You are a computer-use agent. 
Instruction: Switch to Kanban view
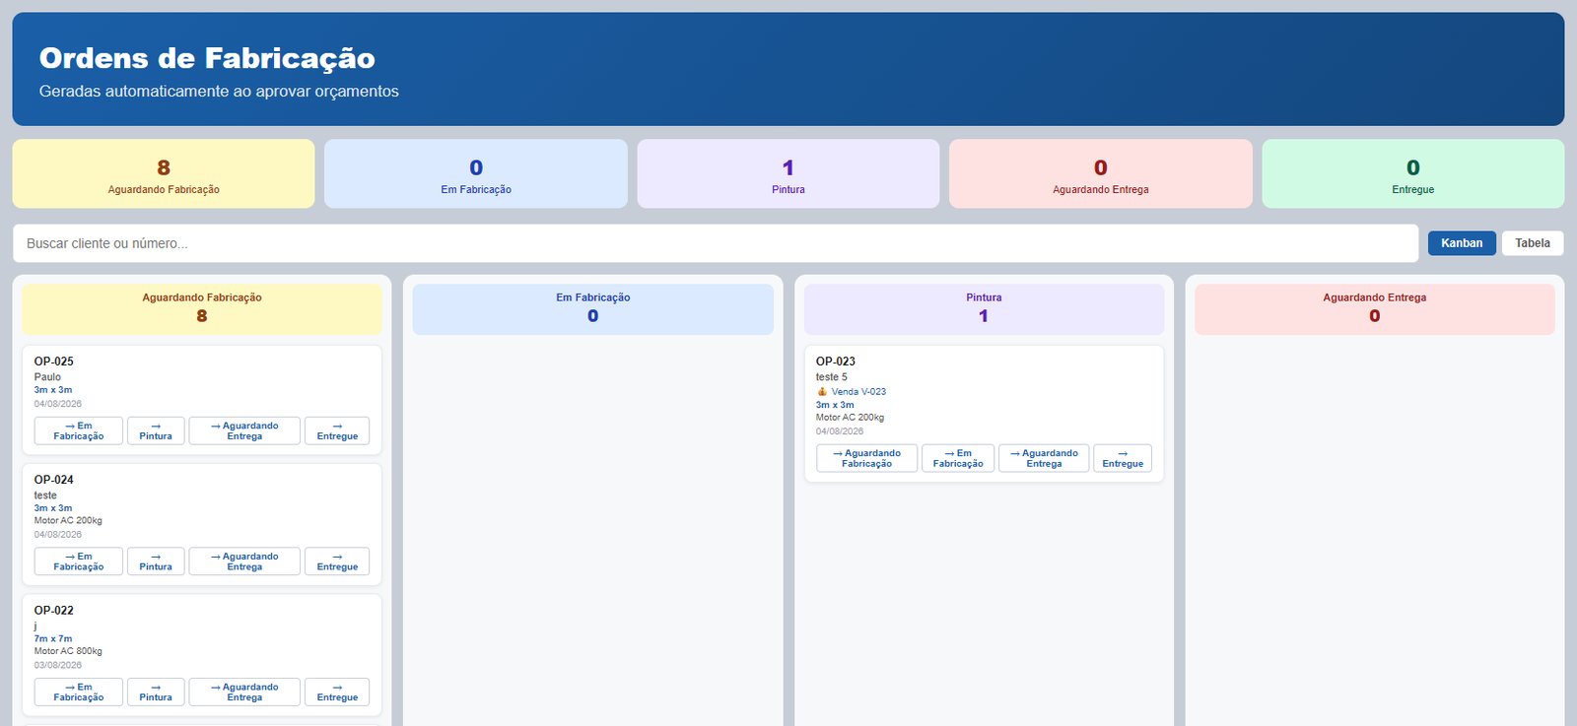1462,243
